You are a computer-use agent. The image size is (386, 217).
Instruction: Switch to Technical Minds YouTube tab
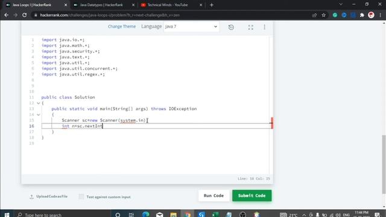(168, 5)
